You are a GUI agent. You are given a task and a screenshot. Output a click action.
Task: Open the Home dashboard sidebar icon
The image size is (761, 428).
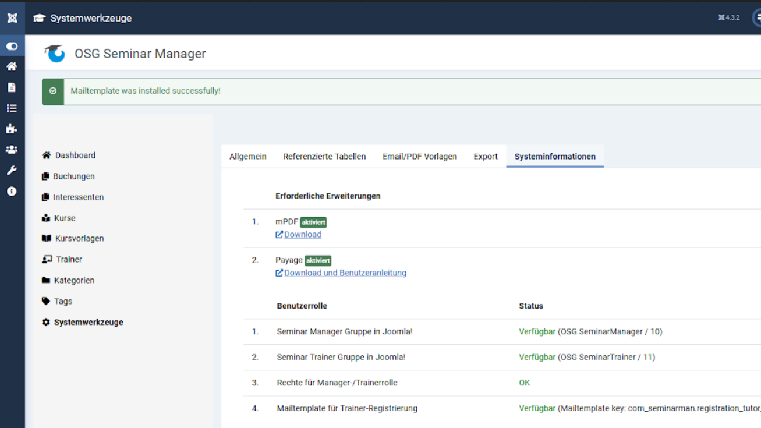pyautogui.click(x=12, y=66)
